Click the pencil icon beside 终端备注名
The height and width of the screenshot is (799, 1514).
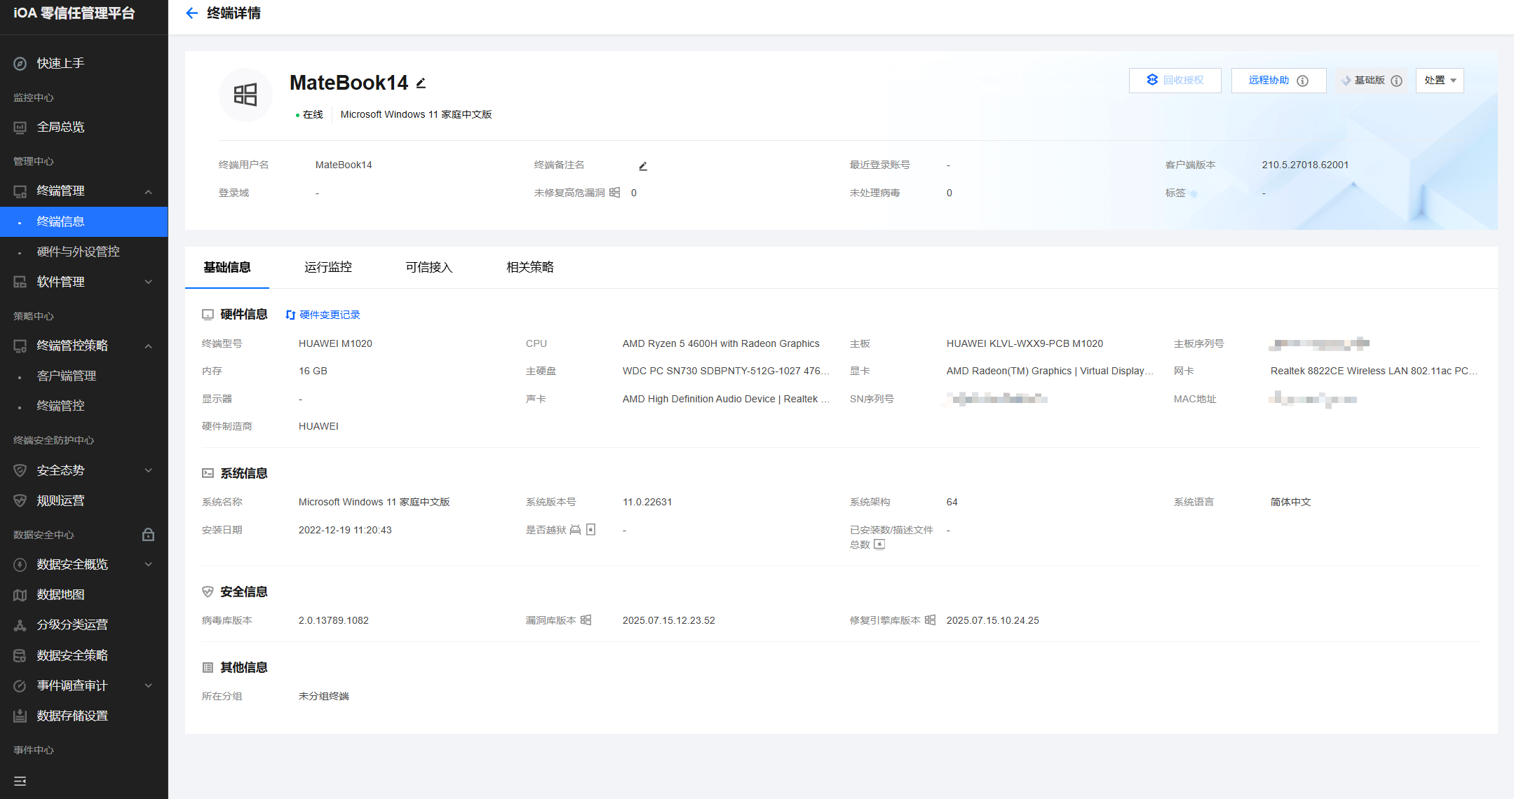coord(643,166)
